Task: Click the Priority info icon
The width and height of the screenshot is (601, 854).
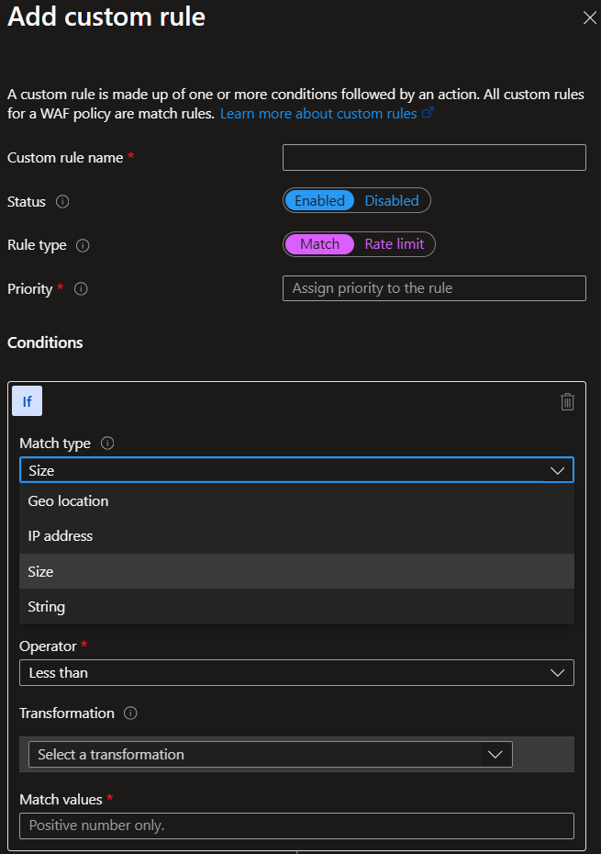Action: (x=81, y=288)
